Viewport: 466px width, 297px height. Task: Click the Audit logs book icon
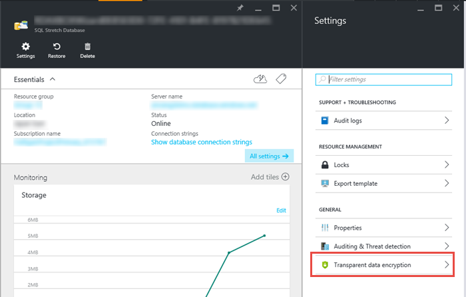(x=326, y=121)
